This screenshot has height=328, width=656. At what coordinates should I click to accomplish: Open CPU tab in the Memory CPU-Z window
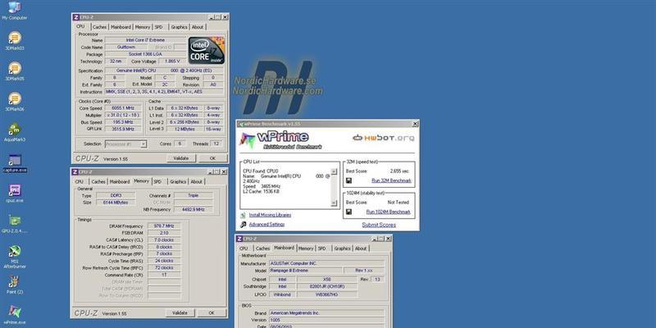coord(79,182)
